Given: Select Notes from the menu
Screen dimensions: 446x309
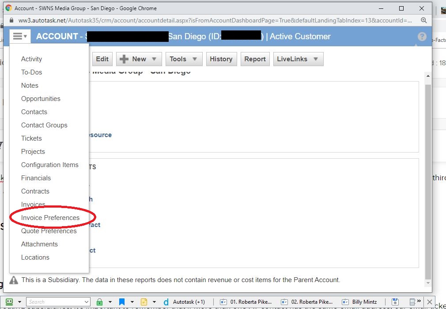Looking at the screenshot, I should (30, 86).
